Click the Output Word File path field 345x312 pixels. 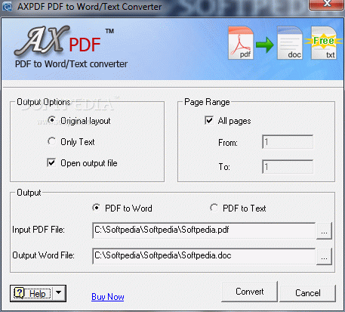pyautogui.click(x=204, y=256)
